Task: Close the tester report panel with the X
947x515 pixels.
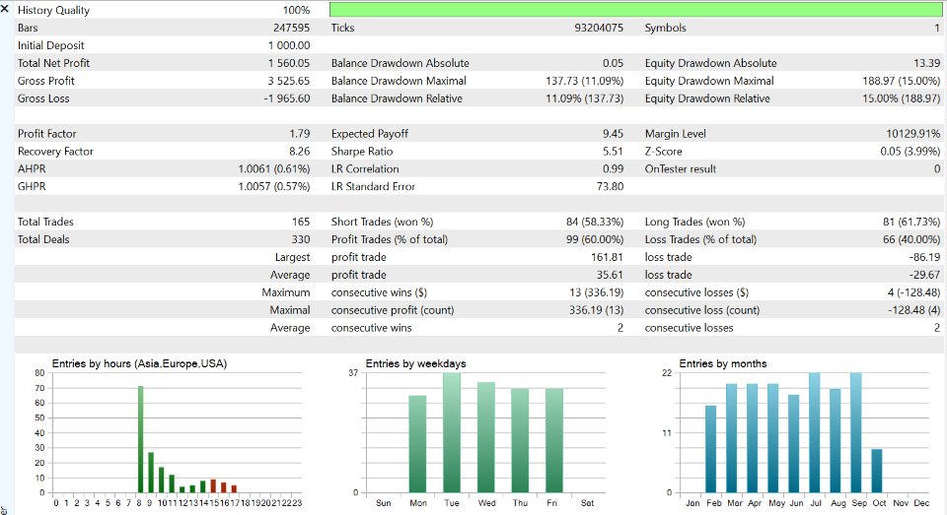Action: coord(5,9)
